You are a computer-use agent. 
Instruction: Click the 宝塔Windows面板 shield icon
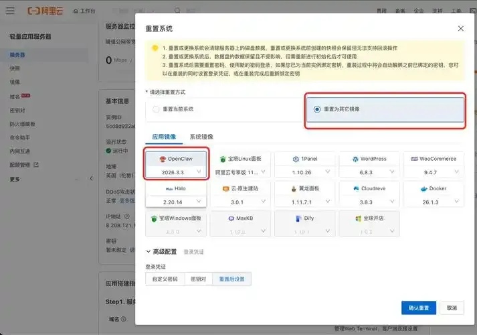154,218
